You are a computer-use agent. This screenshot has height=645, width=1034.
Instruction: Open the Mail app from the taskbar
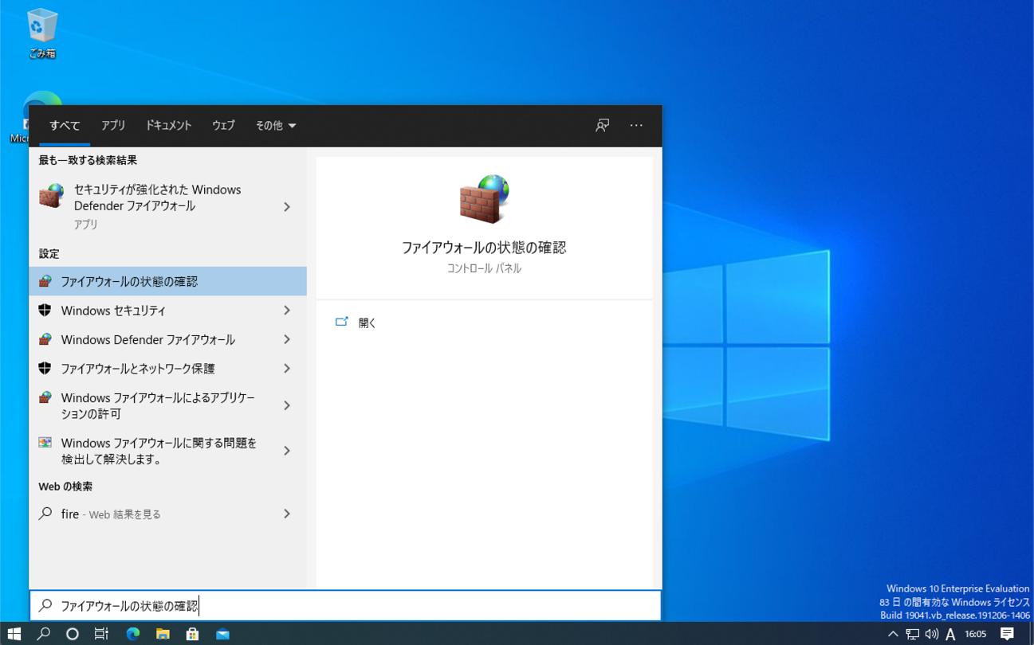pyautogui.click(x=222, y=634)
